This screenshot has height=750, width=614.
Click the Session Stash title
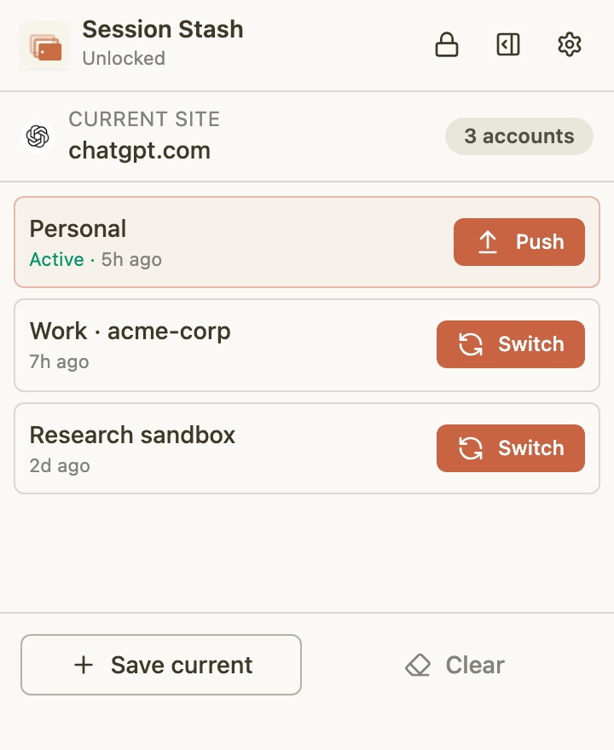(x=163, y=29)
